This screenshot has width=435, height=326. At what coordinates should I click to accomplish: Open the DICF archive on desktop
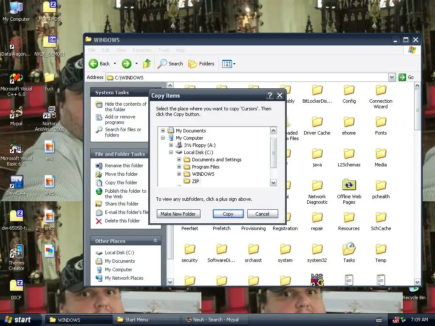coord(16,289)
